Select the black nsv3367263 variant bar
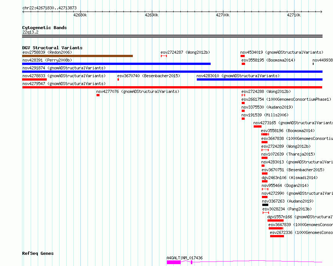The height and width of the screenshot is (266, 333). [265, 205]
